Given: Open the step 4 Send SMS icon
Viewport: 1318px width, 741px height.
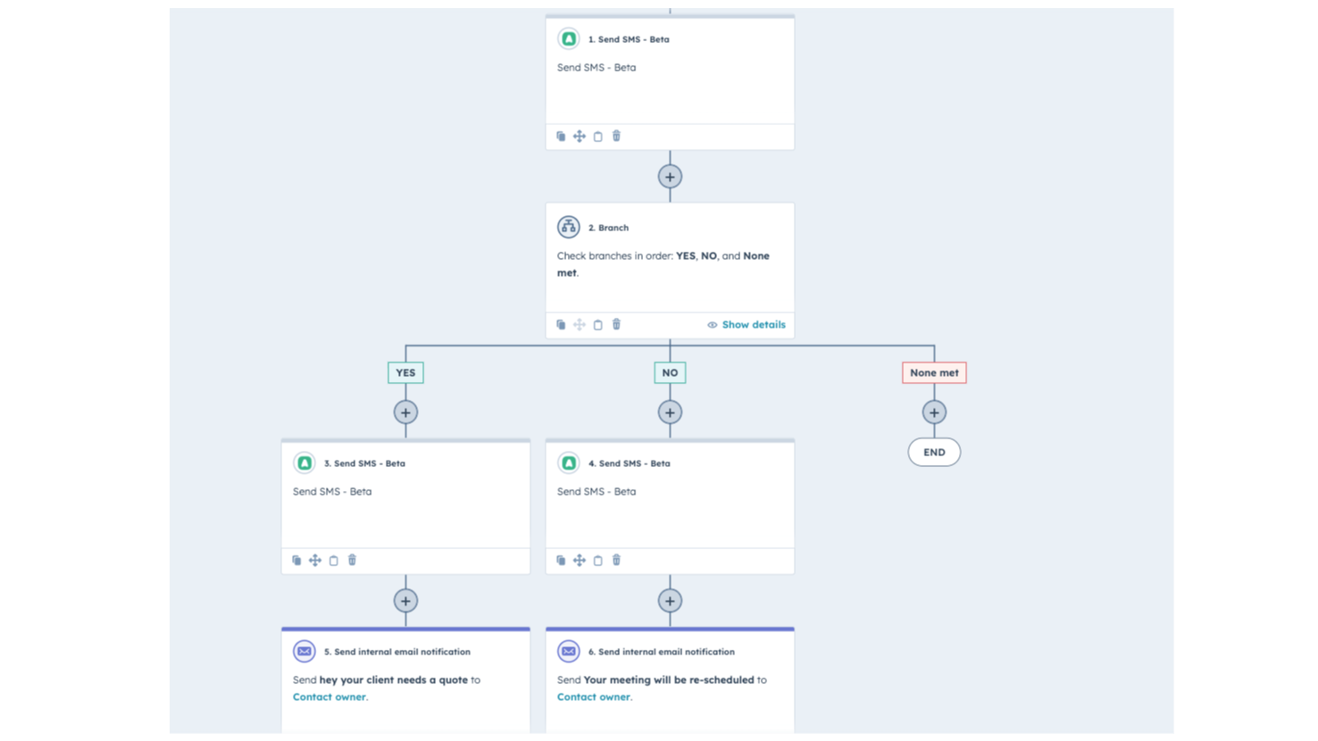Looking at the screenshot, I should [569, 463].
